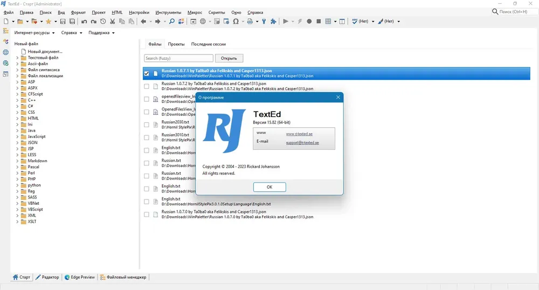
Task: Click the magnifier Find icon in toolbar
Action: coord(171,22)
